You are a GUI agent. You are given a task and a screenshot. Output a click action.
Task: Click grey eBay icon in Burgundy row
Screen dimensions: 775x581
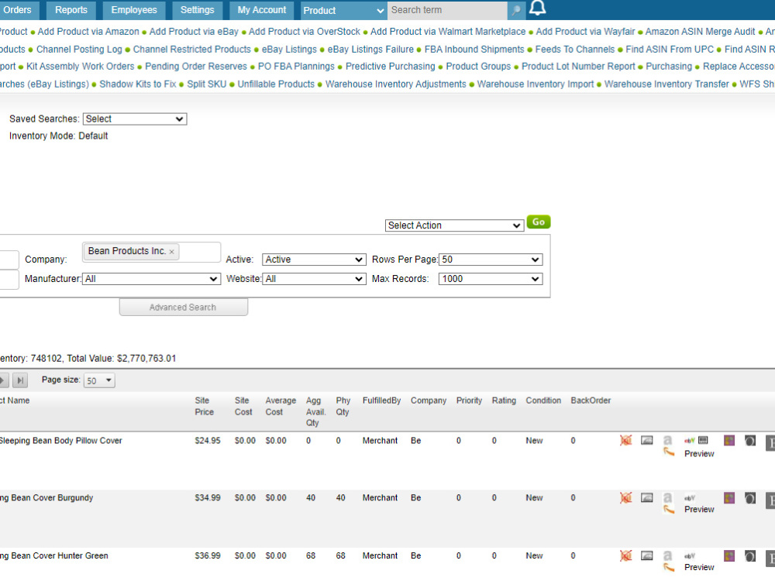tap(690, 498)
